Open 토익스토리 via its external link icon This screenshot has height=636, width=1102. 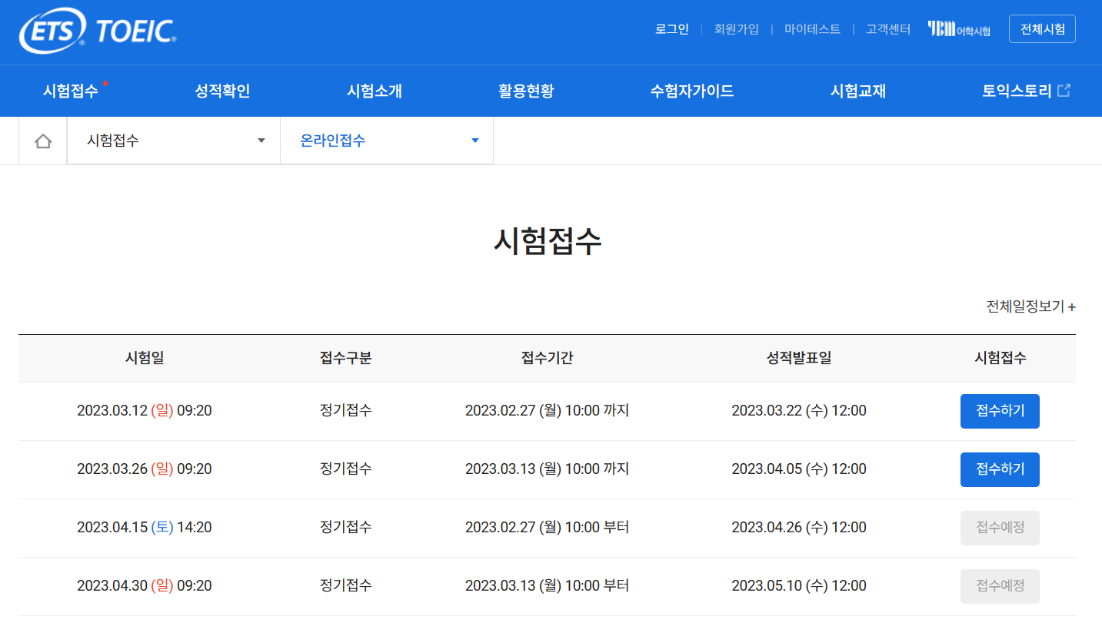1065,89
